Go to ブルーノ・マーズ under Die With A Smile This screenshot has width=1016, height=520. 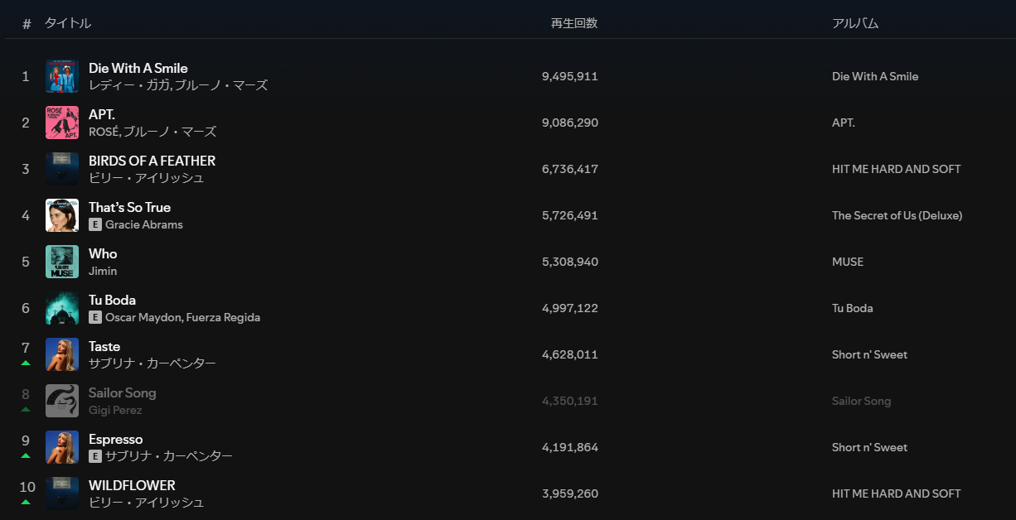pyautogui.click(x=220, y=85)
